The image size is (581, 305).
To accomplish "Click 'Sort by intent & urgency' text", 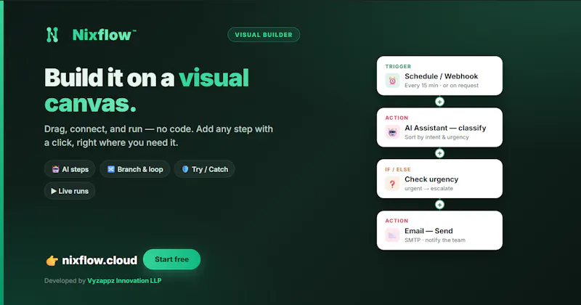I will pos(436,137).
